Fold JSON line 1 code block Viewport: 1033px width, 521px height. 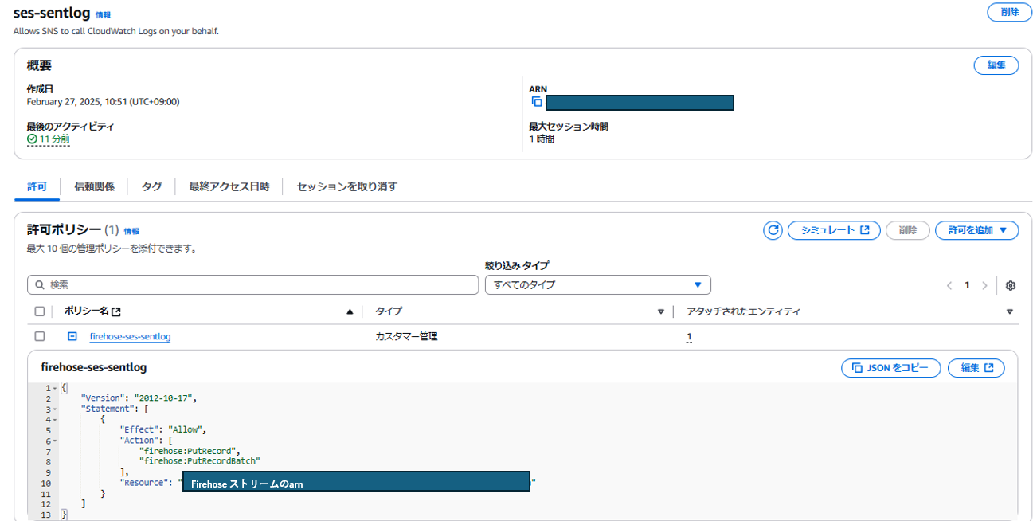click(54, 388)
